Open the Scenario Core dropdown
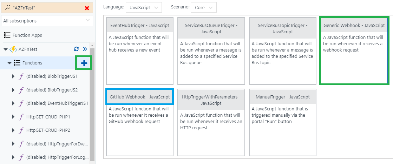The height and width of the screenshot is (164, 393). (203, 7)
